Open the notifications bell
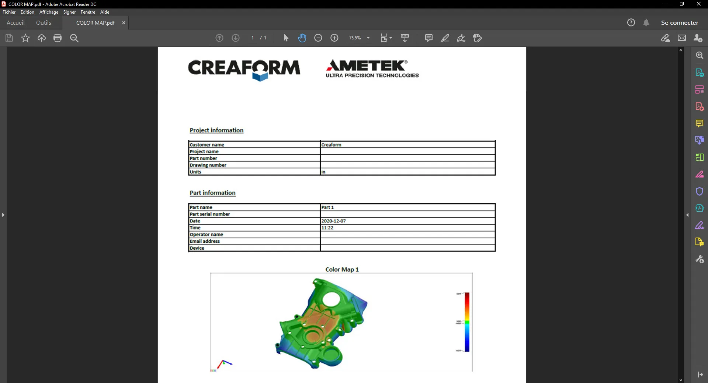Image resolution: width=708 pixels, height=383 pixels. click(x=646, y=22)
